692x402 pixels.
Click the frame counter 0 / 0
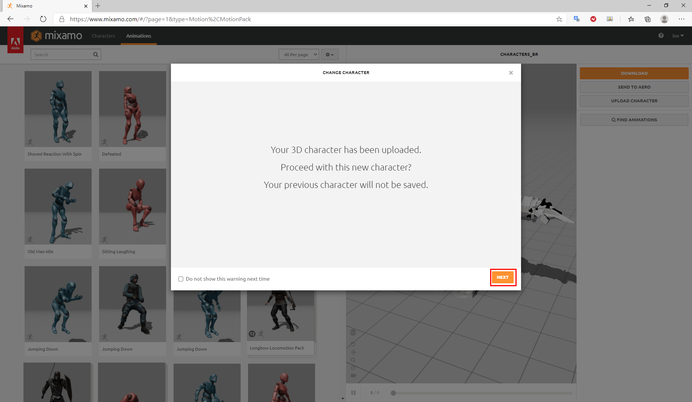375,393
